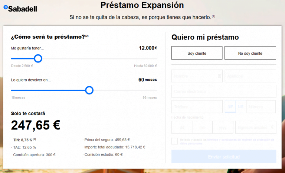Viewport: 285px width, 173px height.
Task: Click the Ingresos anuales field
Action: (x=256, y=127)
